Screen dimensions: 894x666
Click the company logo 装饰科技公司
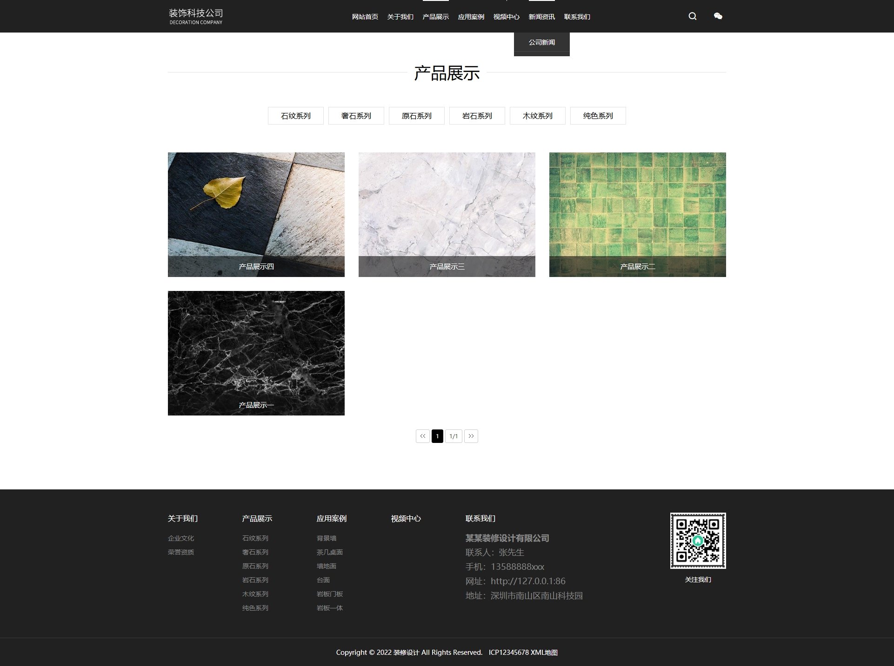(196, 15)
